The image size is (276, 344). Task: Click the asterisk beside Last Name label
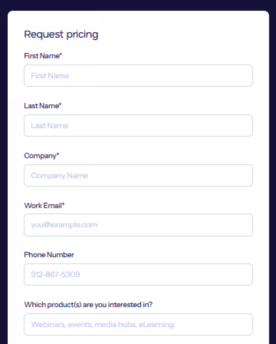tap(60, 105)
